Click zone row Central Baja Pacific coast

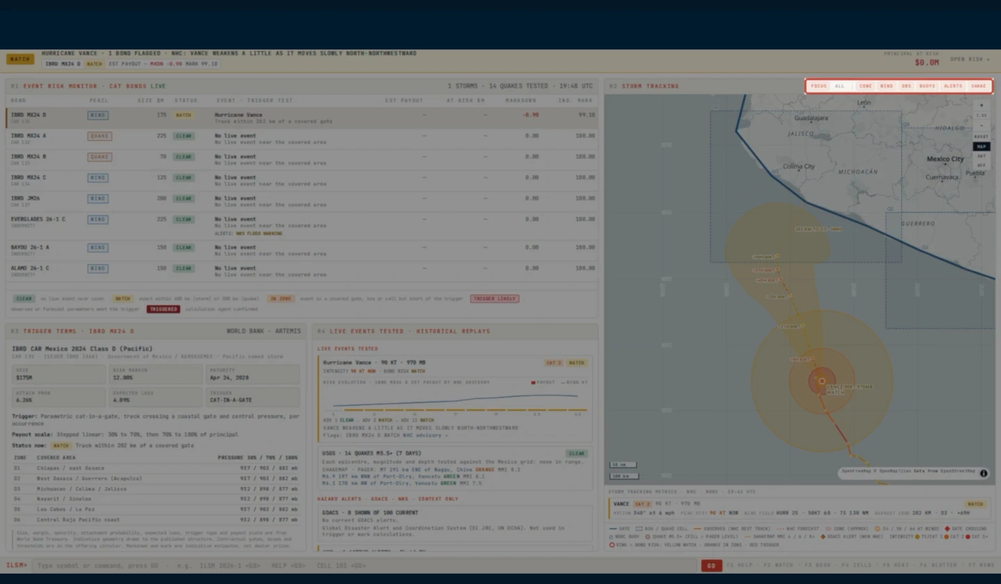156,519
